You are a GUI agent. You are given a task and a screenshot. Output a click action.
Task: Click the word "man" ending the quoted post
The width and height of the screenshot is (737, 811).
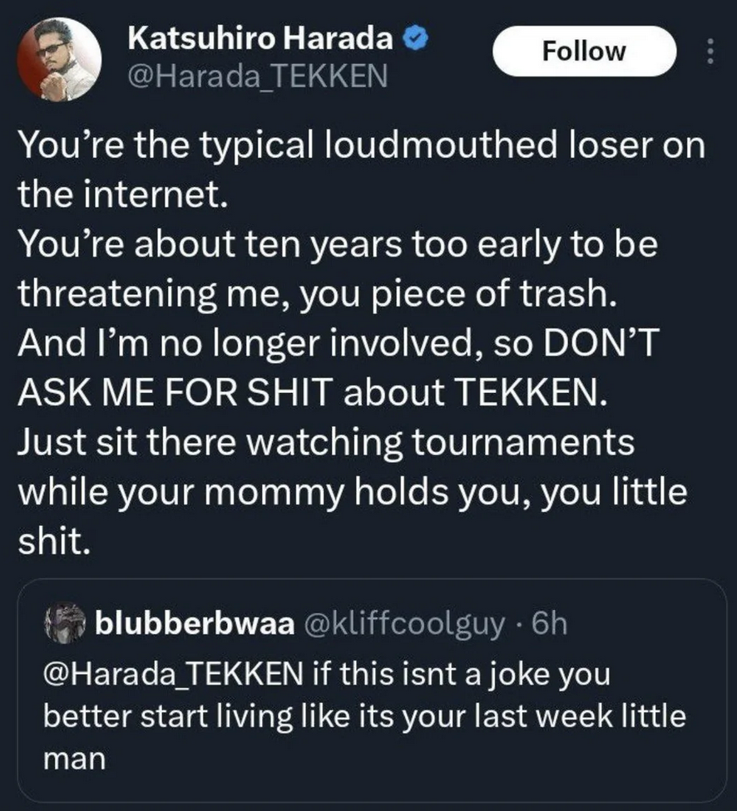[75, 759]
